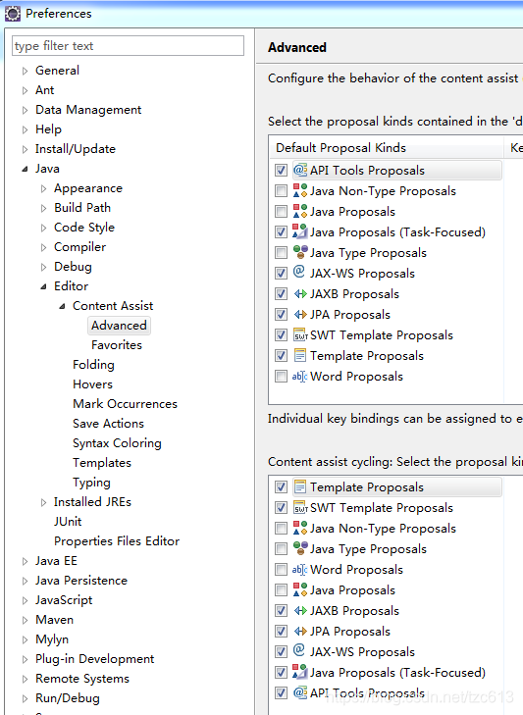The image size is (523, 715).
Task: Click JAXB Proposals icon in default list
Action: pos(300,293)
